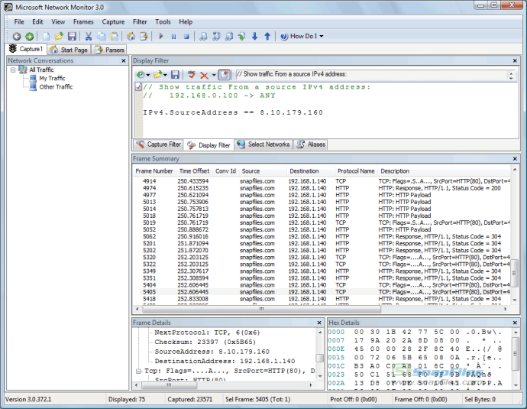Pause the running capture
The height and width of the screenshot is (409, 527).
[x=173, y=37]
